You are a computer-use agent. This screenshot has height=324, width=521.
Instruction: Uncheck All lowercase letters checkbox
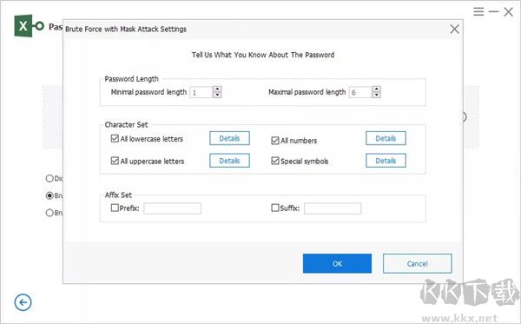115,138
